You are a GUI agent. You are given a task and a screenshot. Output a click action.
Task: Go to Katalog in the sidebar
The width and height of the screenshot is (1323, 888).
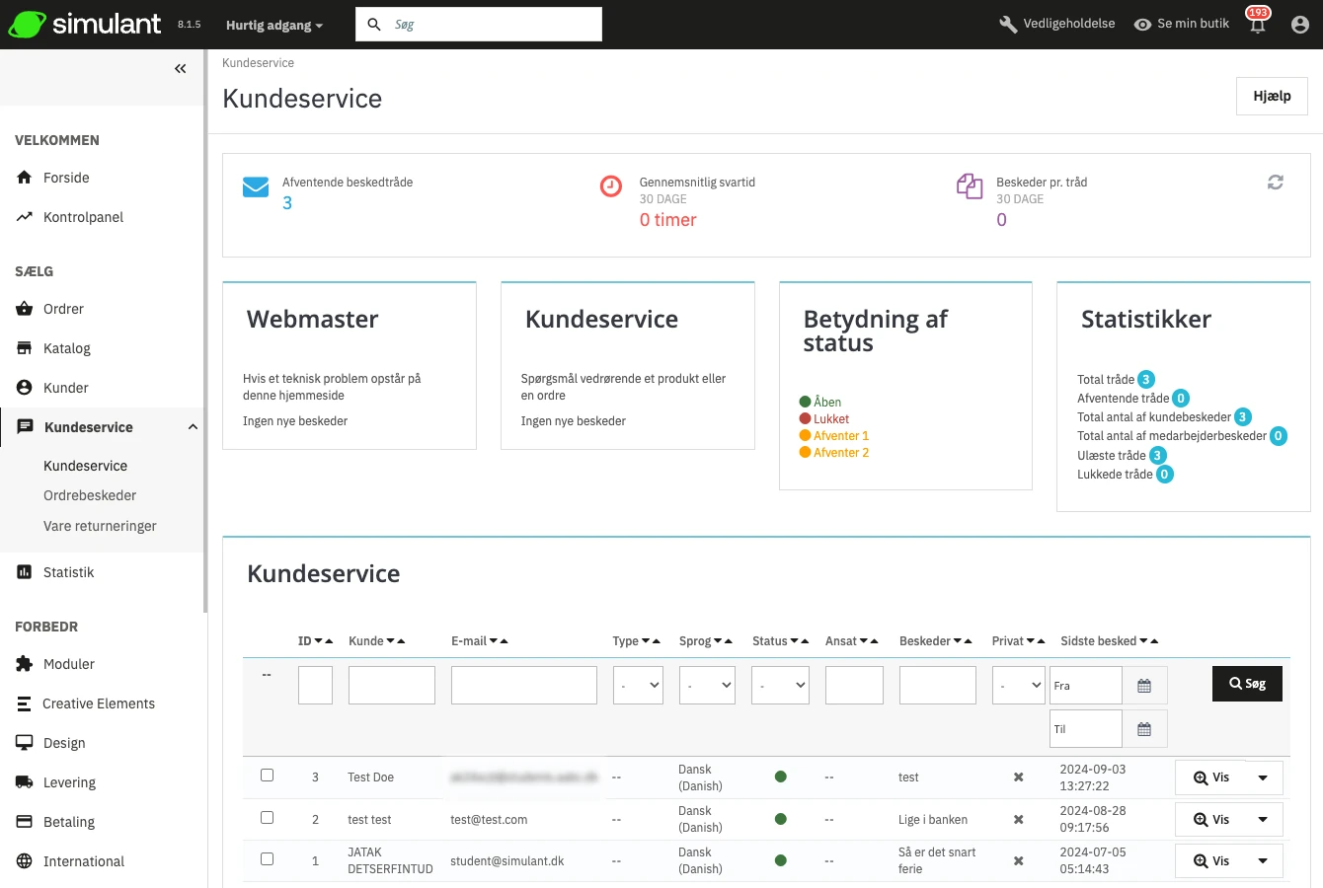[x=67, y=348]
